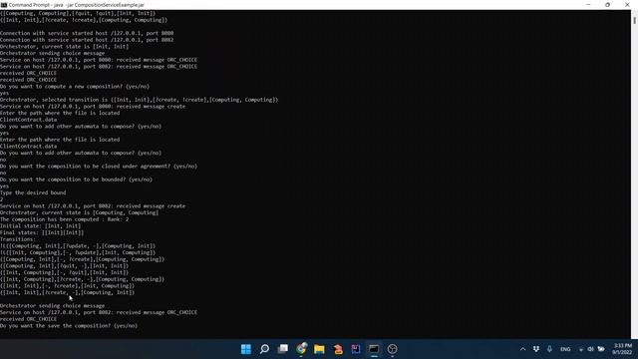Click the line 'Orchestrator, current state is [Computing, Computing]'
The width and height of the screenshot is (638, 359).
(x=80, y=212)
